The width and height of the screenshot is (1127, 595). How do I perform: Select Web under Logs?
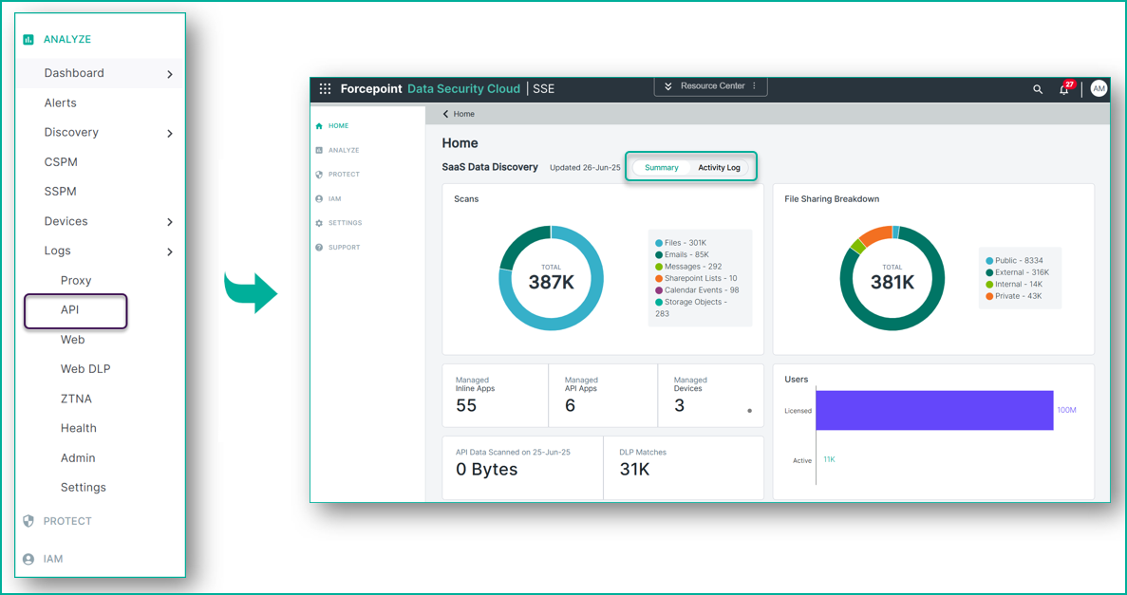(x=72, y=339)
